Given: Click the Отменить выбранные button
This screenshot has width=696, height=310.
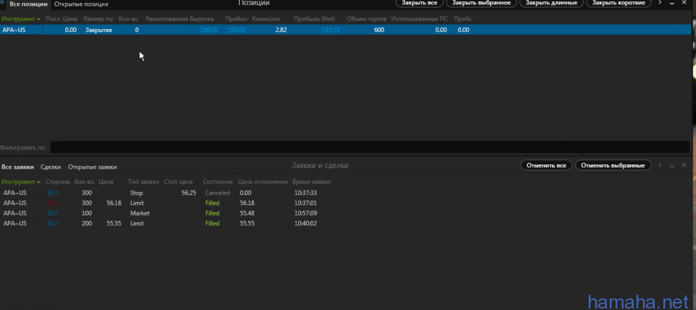Looking at the screenshot, I should click(x=613, y=165).
